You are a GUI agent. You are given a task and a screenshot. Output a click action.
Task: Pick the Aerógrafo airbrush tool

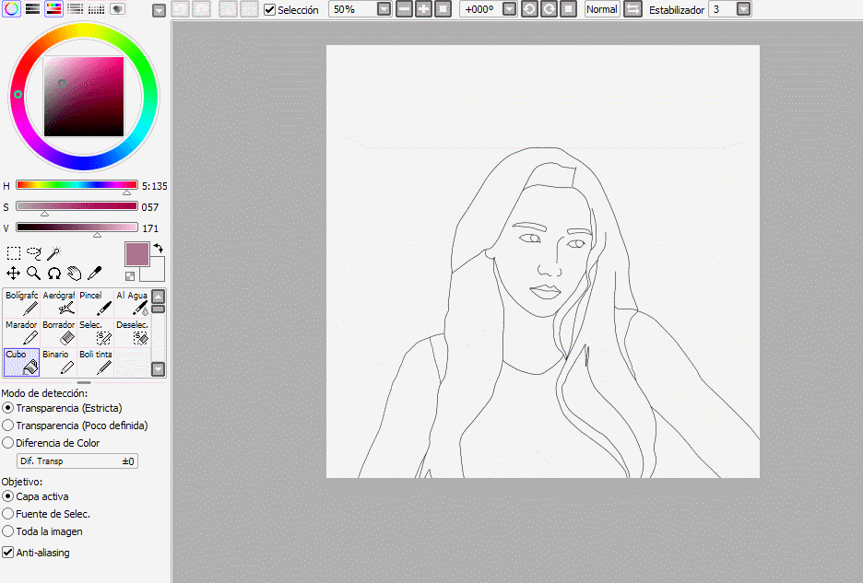[x=58, y=303]
